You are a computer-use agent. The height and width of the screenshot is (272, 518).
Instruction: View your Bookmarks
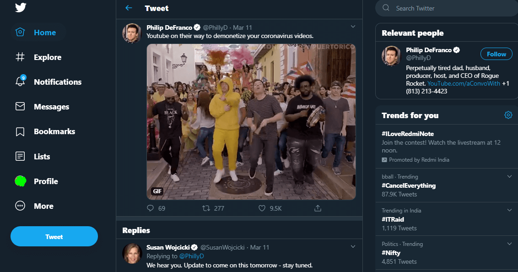pos(54,131)
